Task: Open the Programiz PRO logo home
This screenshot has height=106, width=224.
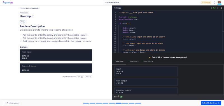Action: point(8,3)
